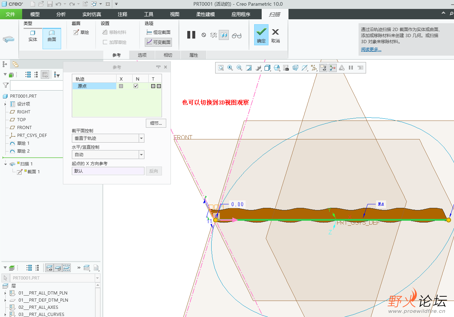Open the model tree filter settings icon

[x=57, y=75]
